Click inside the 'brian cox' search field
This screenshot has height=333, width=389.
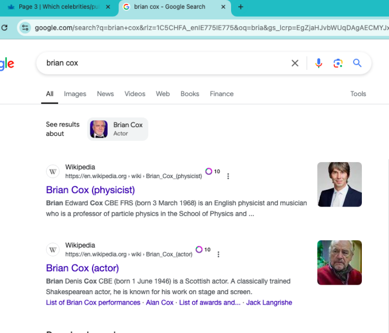pyautogui.click(x=166, y=63)
